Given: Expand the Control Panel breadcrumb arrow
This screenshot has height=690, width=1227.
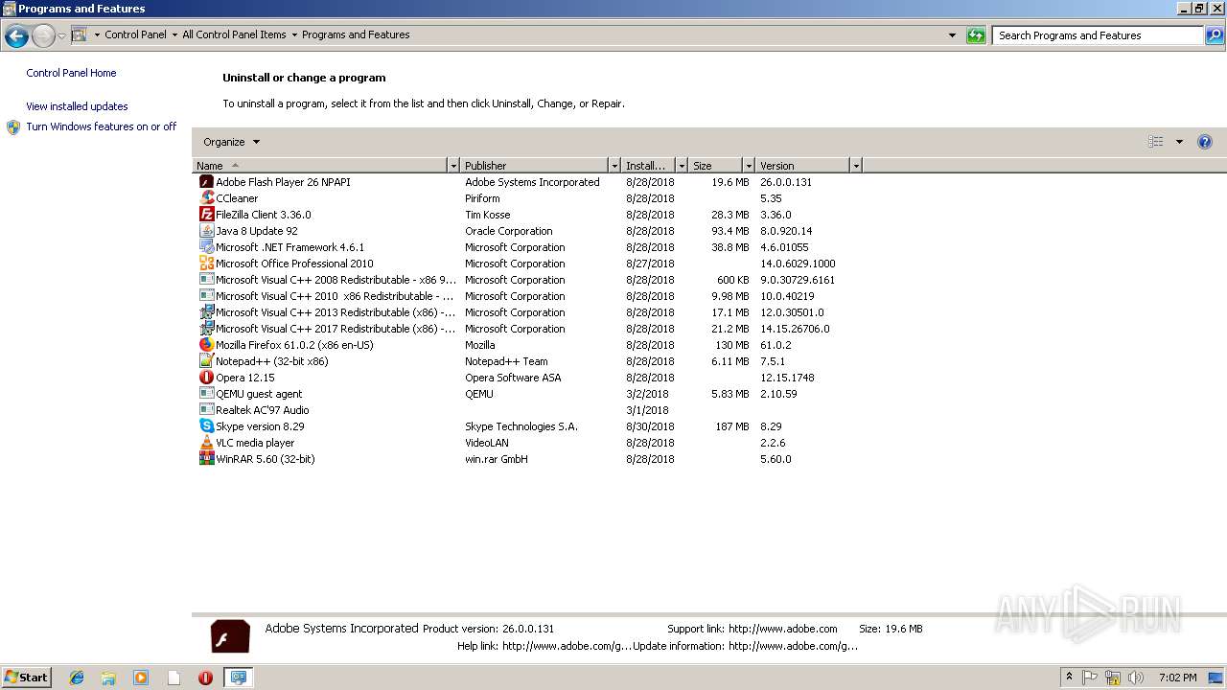Looking at the screenshot, I should pyautogui.click(x=174, y=35).
